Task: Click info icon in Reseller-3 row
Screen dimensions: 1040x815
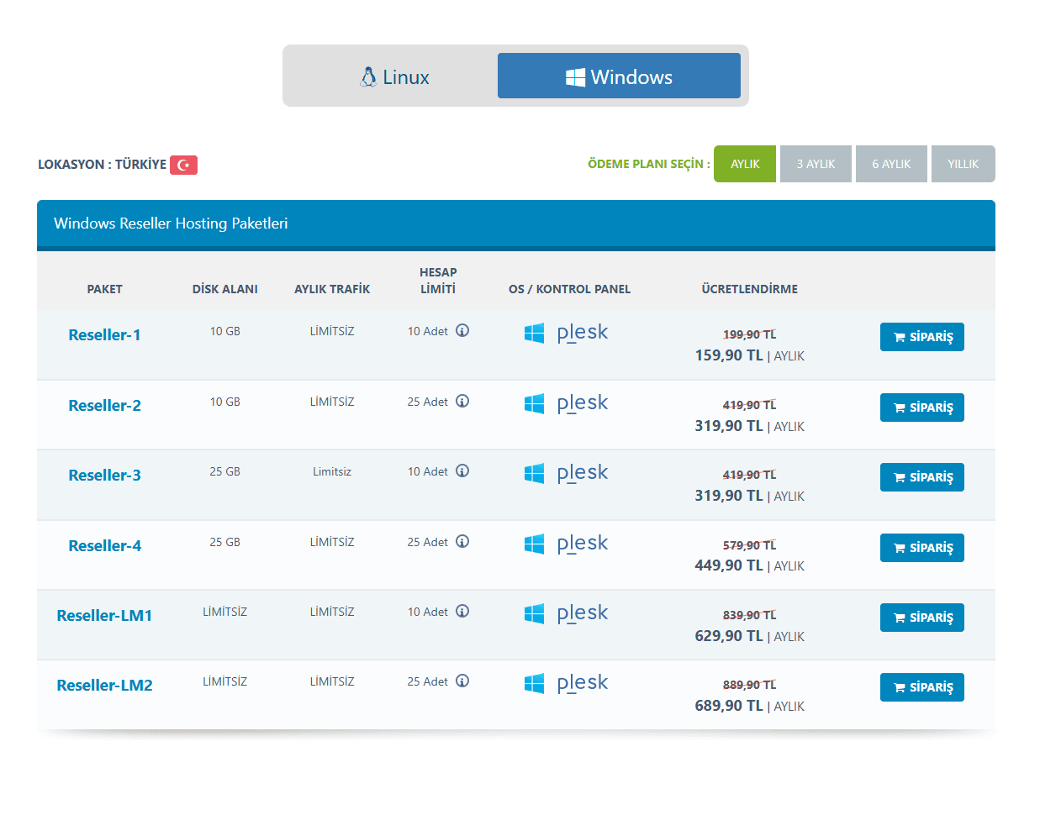Action: click(462, 471)
